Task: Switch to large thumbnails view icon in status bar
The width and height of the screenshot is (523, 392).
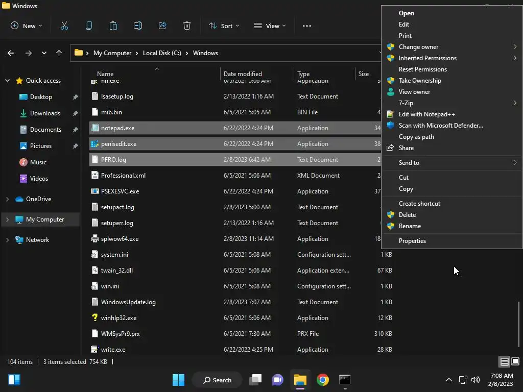Action: pyautogui.click(x=515, y=361)
